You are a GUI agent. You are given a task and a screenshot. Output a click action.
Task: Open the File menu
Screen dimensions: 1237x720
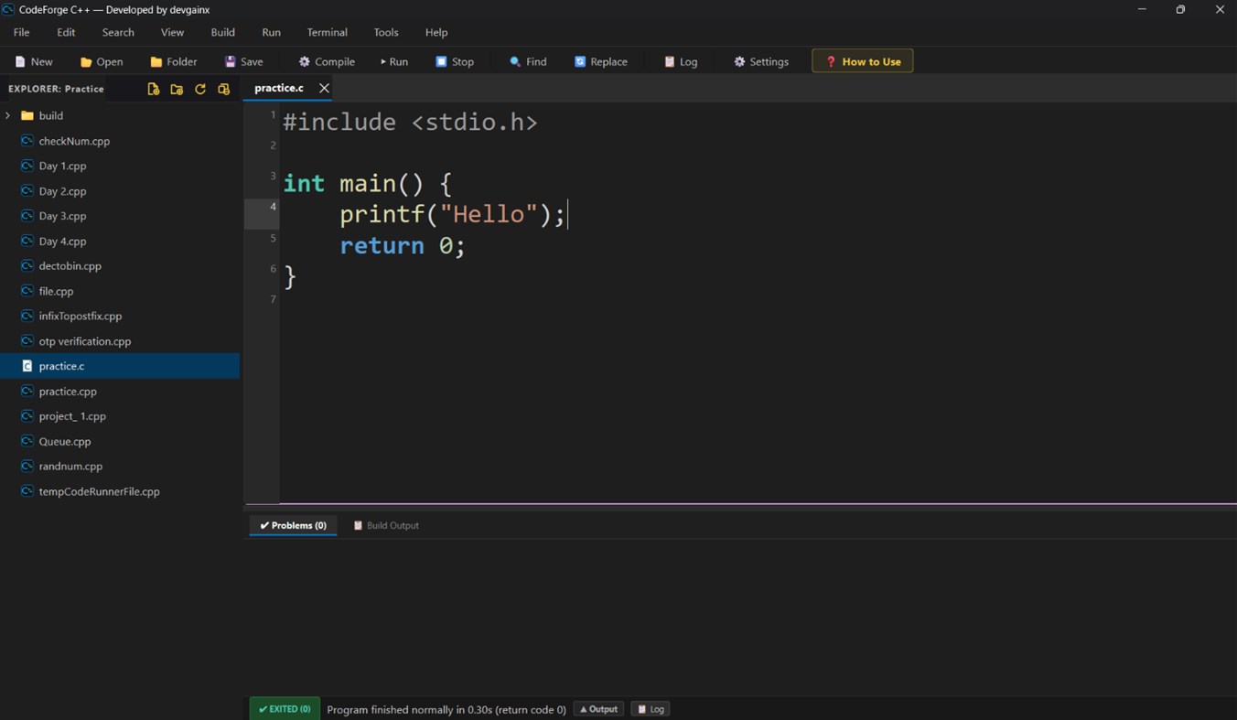(x=21, y=32)
